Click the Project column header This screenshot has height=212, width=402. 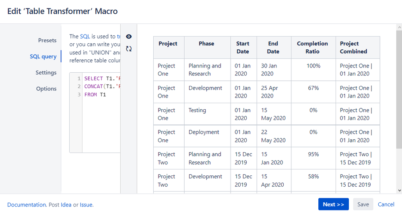coord(167,44)
